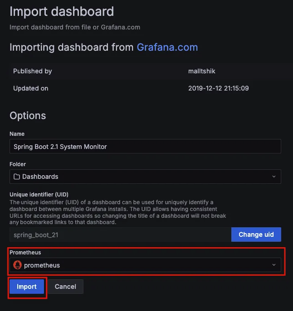Click the folder icon beside Dashboards
This screenshot has width=293, height=311.
(x=17, y=177)
